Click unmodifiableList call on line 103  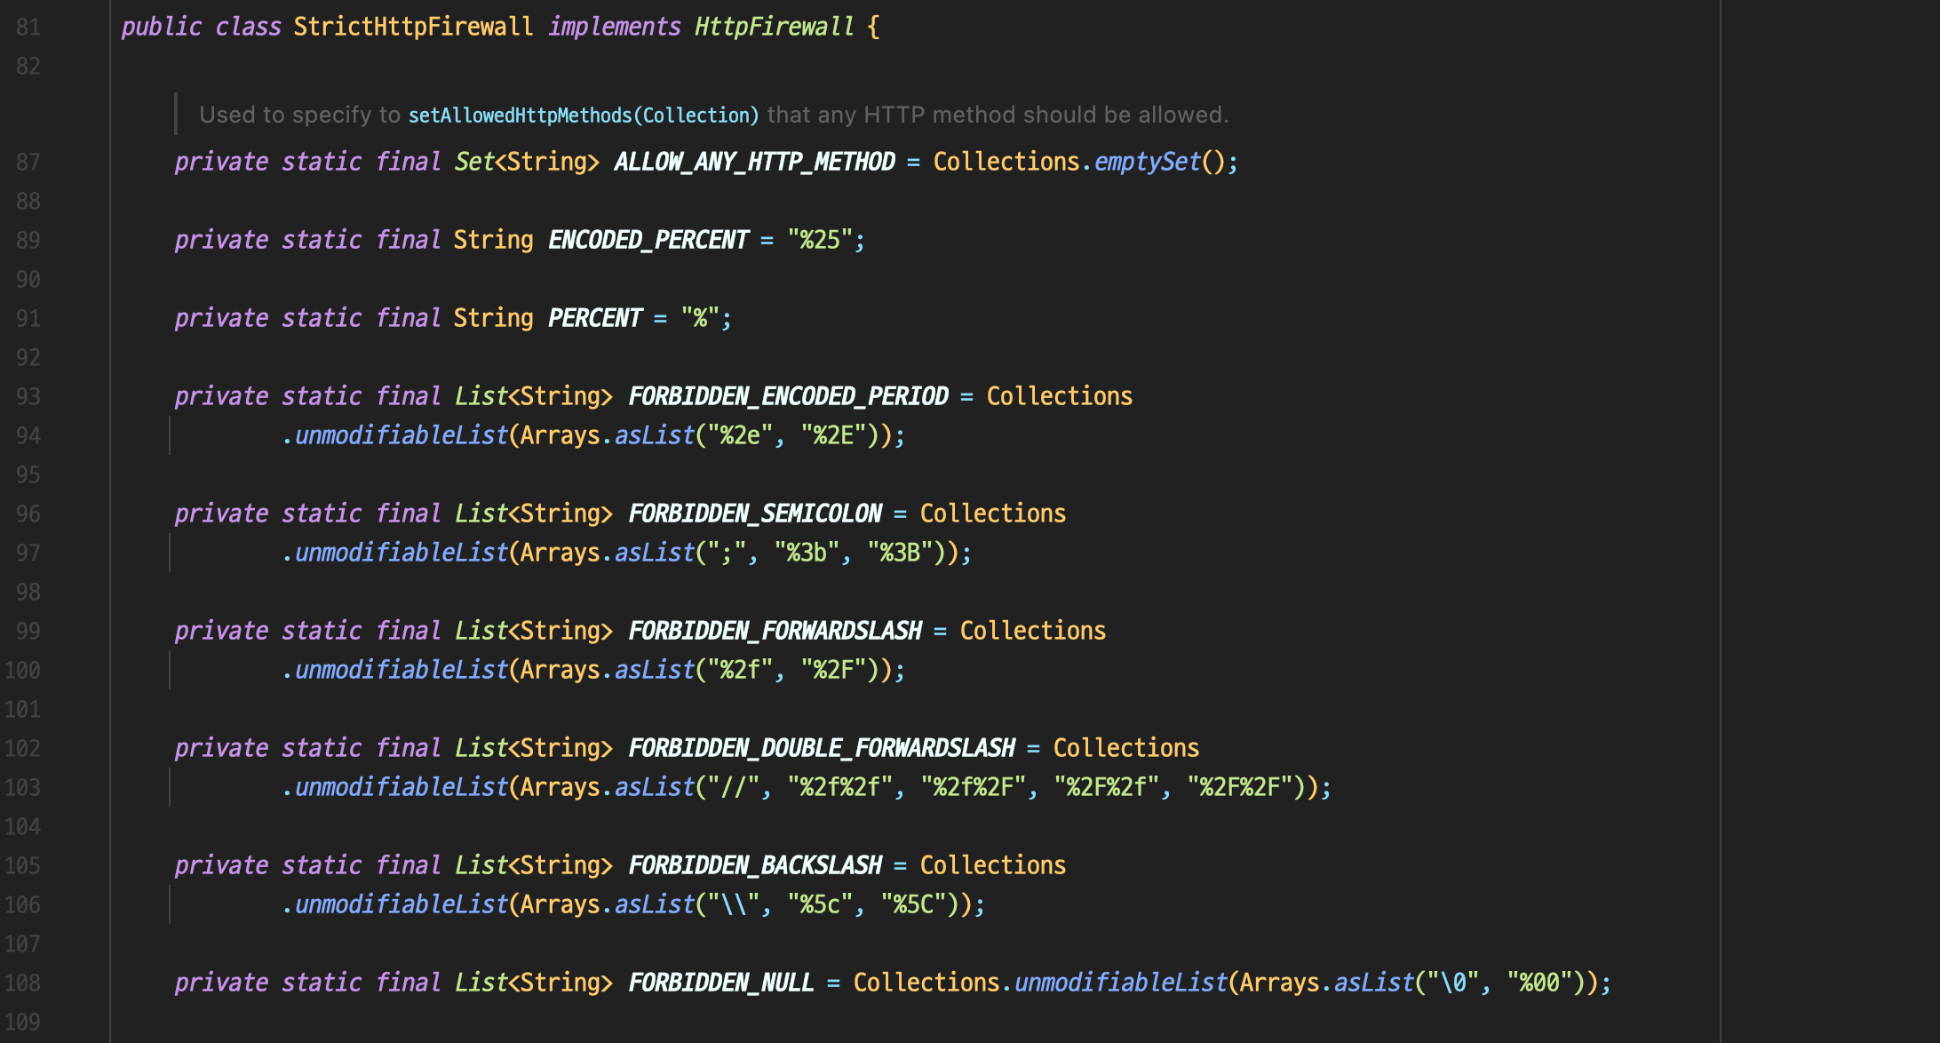coord(401,787)
